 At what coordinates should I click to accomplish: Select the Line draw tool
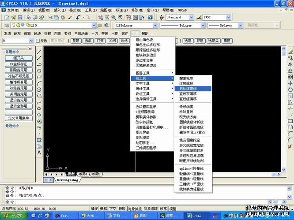[x=39, y=52]
